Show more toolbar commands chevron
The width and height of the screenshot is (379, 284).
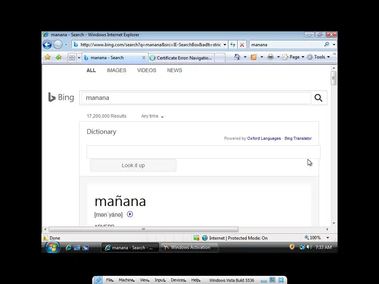point(334,54)
